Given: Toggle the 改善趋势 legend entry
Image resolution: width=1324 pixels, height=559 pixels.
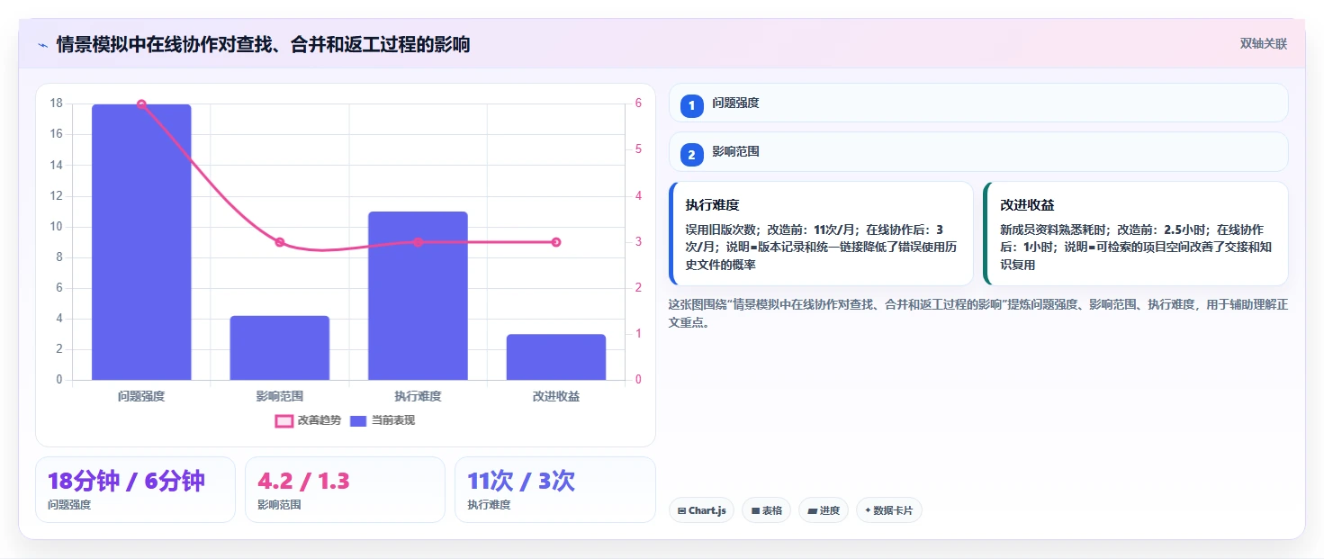Looking at the screenshot, I should tap(308, 420).
